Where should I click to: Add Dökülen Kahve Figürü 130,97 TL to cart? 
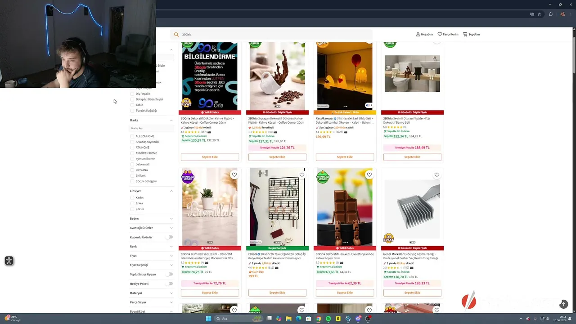click(210, 157)
